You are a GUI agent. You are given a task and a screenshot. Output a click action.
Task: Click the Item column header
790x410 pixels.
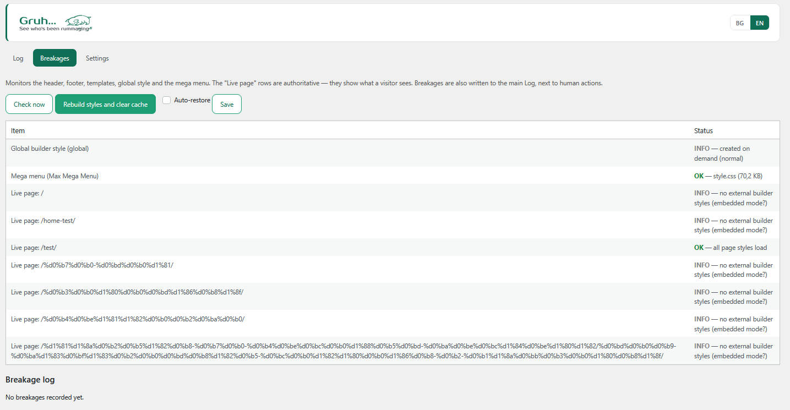tap(18, 131)
